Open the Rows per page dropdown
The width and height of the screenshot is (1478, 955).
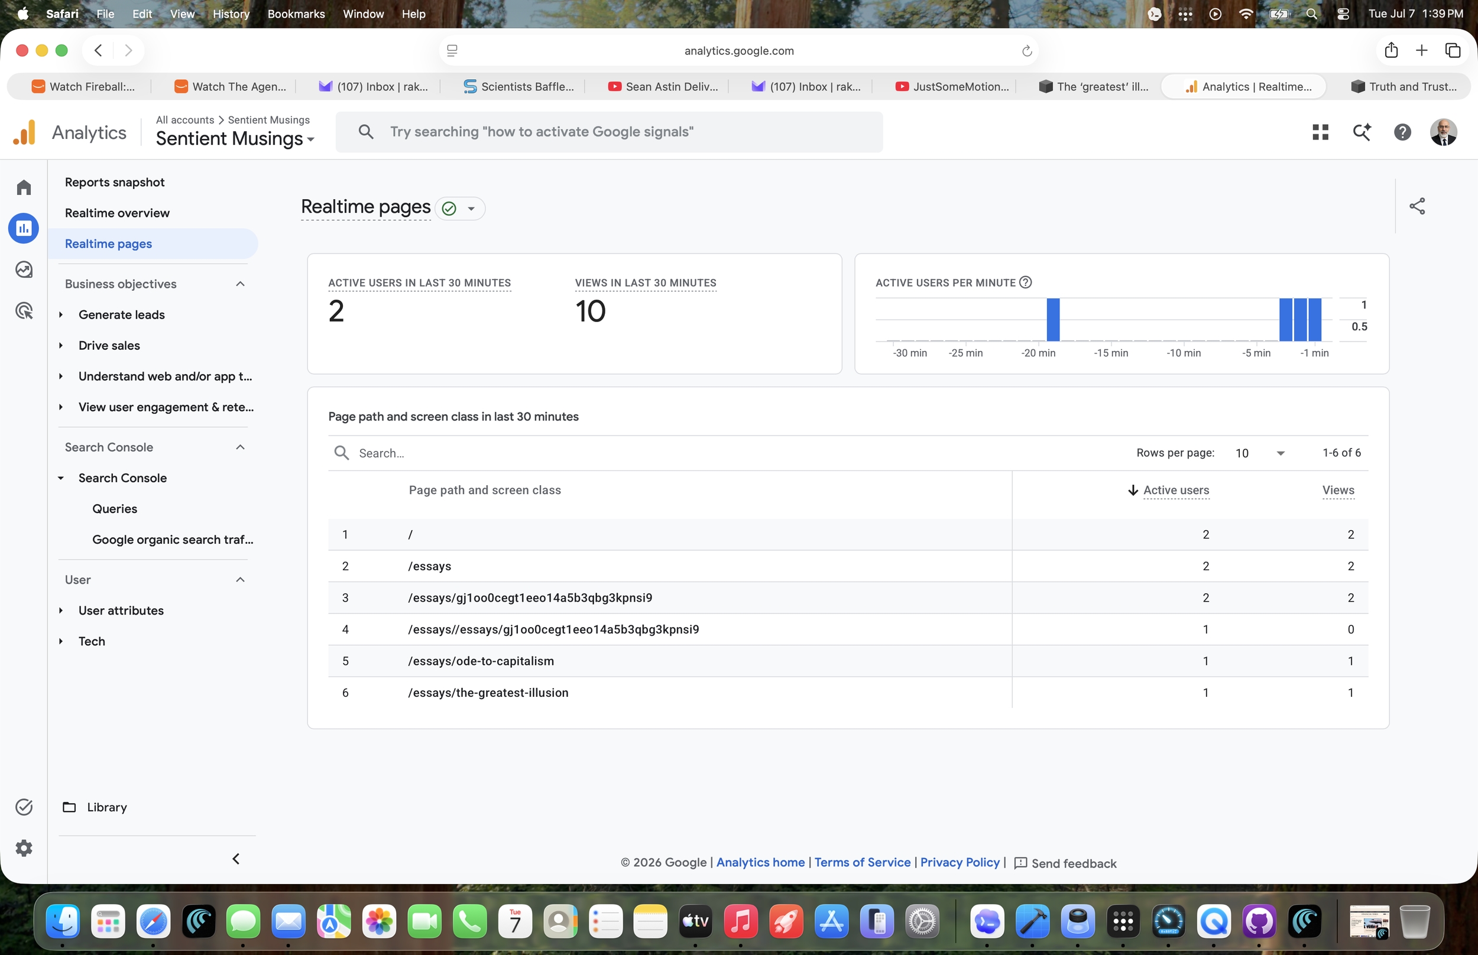(1260, 453)
